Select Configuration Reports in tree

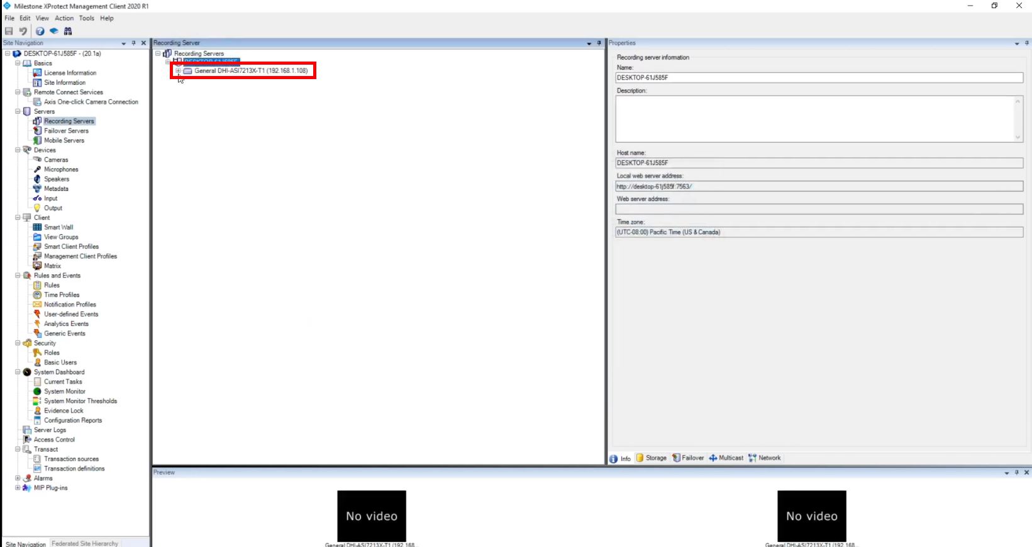[73, 420]
